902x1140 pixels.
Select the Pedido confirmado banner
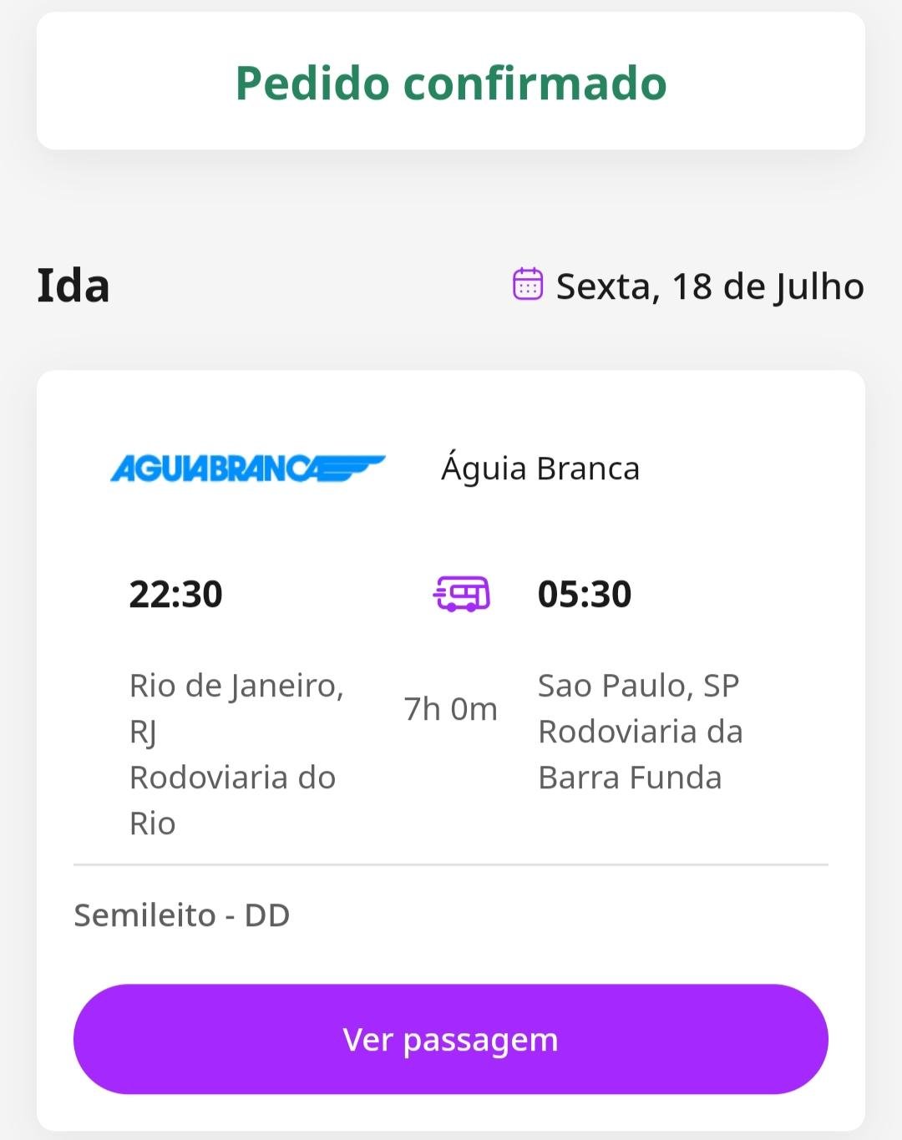(451, 81)
